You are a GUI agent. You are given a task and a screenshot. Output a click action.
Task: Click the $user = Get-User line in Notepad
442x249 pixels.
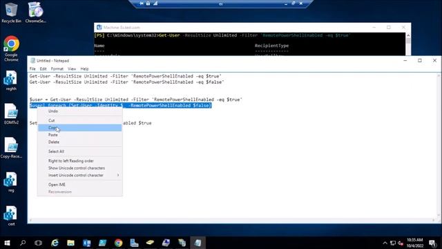(x=136, y=100)
